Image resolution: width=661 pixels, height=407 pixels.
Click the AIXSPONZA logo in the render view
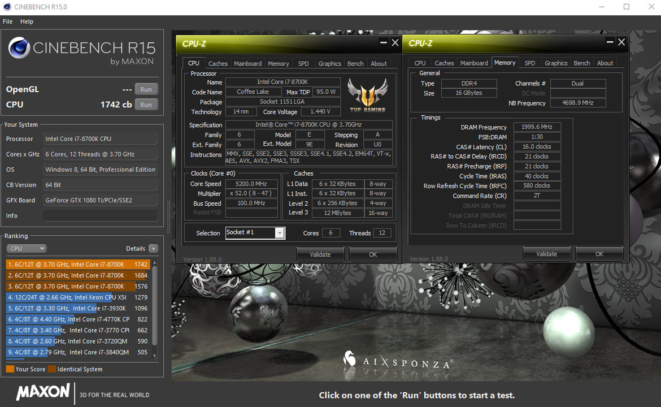tap(398, 361)
